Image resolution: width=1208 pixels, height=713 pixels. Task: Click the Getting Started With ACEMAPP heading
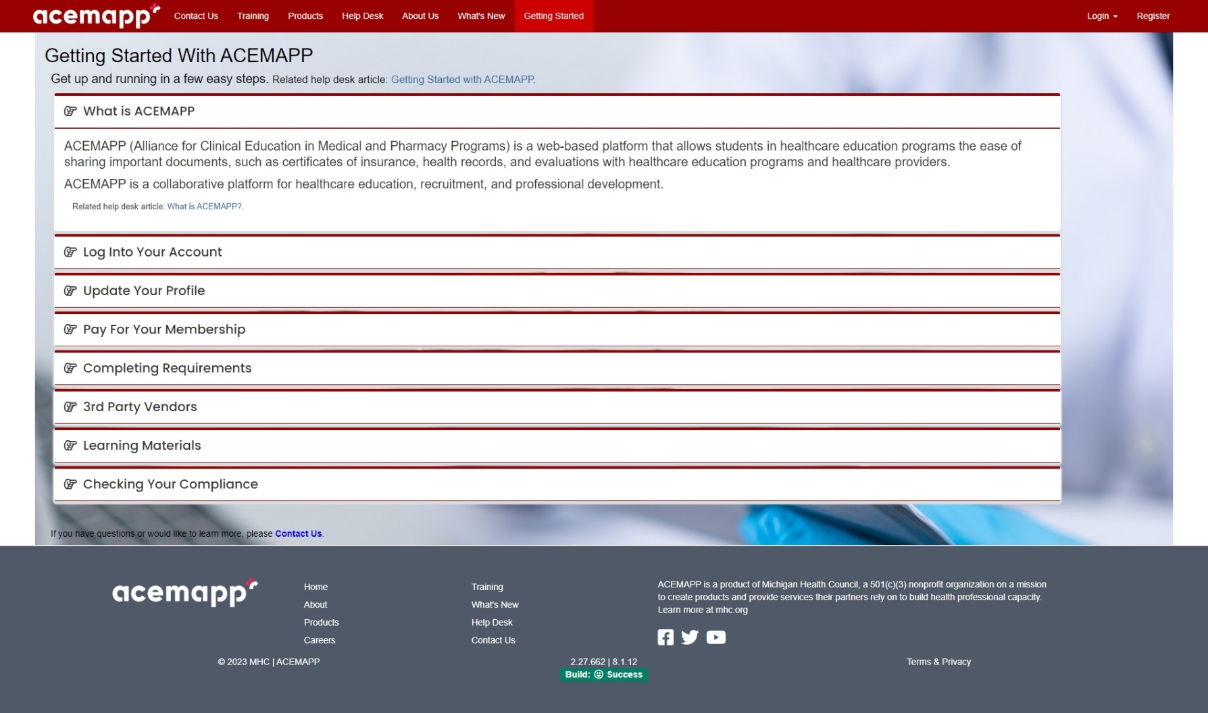179,55
